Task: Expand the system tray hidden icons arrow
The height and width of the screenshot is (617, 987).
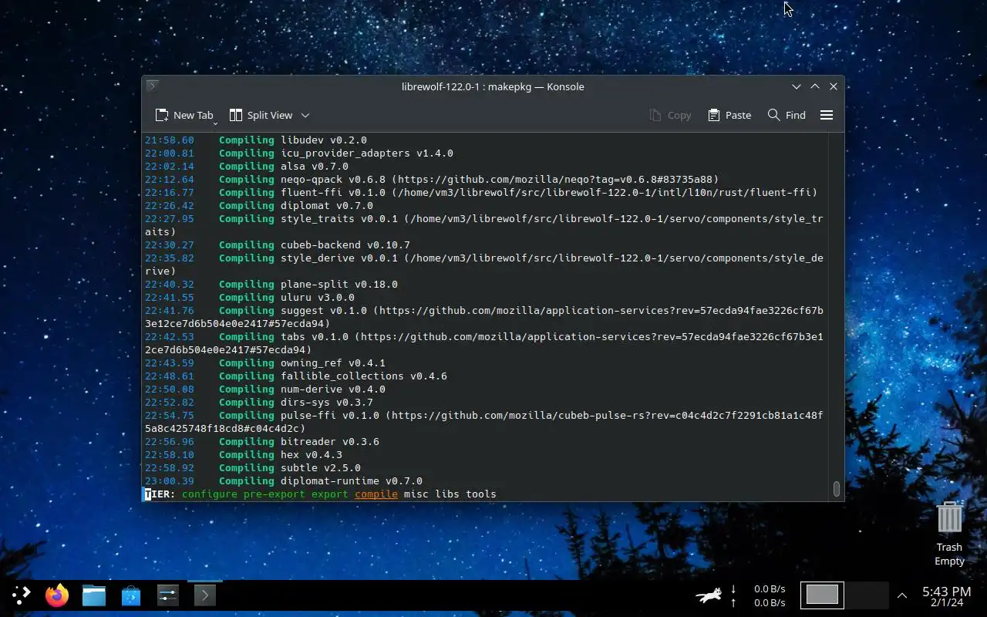Action: click(901, 595)
